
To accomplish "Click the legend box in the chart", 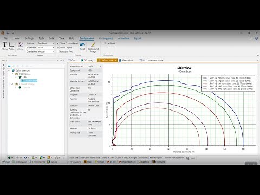I will pyautogui.click(x=228, y=83).
